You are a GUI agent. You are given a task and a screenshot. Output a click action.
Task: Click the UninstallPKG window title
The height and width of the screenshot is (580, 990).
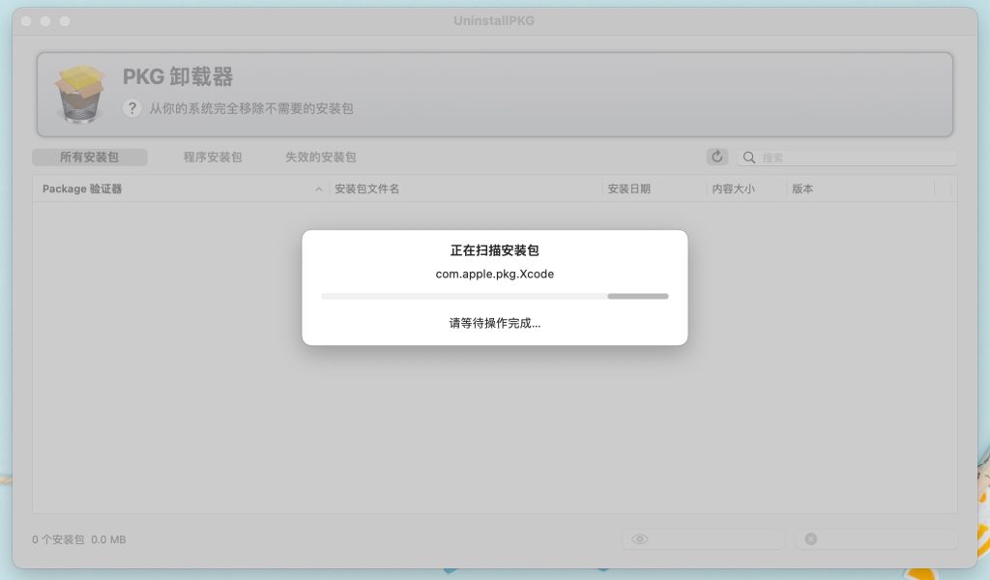click(x=494, y=21)
